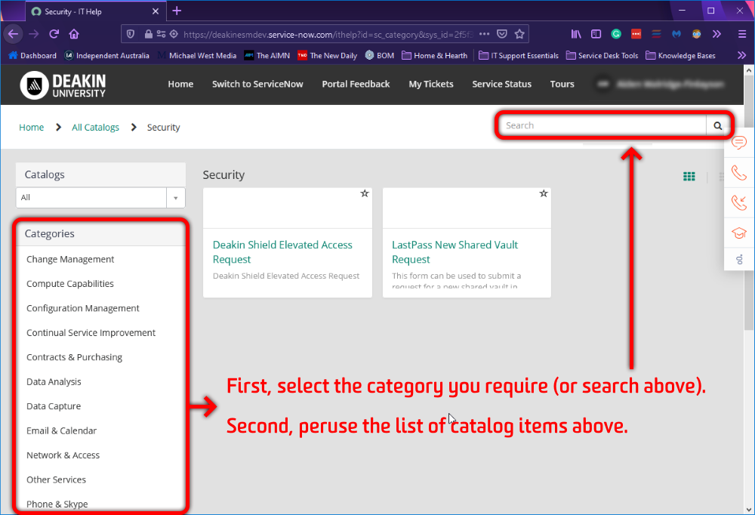Open the Tours menu item
The image size is (755, 515).
point(562,84)
